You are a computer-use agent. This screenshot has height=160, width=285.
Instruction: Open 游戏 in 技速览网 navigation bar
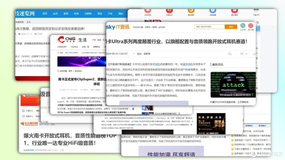pos(66,14)
